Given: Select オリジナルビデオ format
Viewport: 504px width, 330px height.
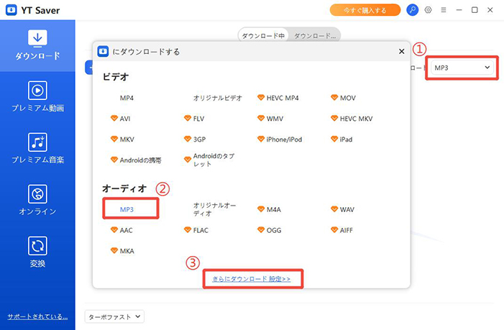Looking at the screenshot, I should click(218, 98).
